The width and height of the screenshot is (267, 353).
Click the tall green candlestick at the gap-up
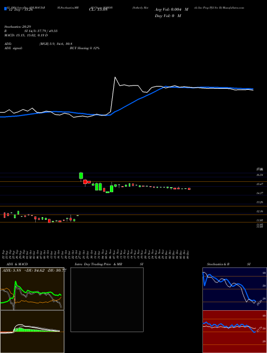[81, 175]
